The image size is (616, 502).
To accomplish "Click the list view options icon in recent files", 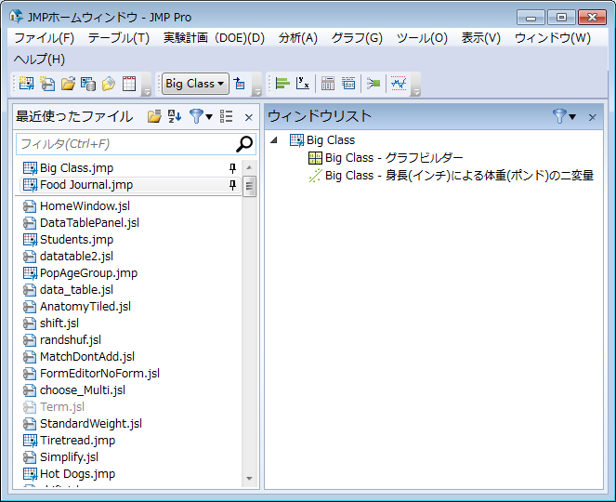I will tap(226, 116).
